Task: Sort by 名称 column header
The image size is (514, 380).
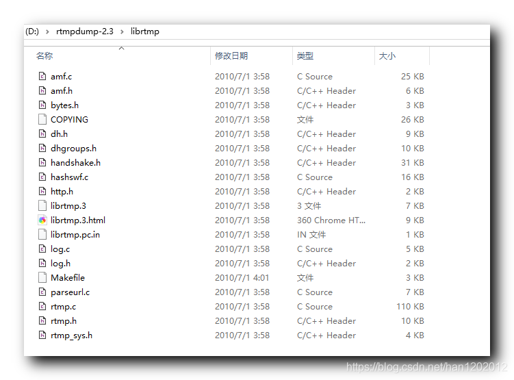Action: point(44,56)
